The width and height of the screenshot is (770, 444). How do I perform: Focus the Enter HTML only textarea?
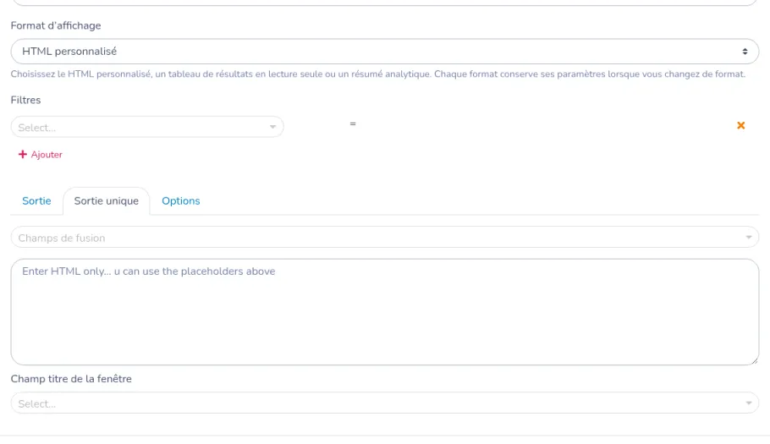384,312
